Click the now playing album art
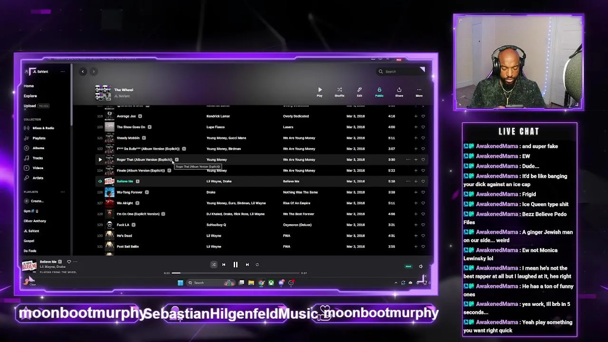Viewport: 608px width, 342px height. coord(29,266)
